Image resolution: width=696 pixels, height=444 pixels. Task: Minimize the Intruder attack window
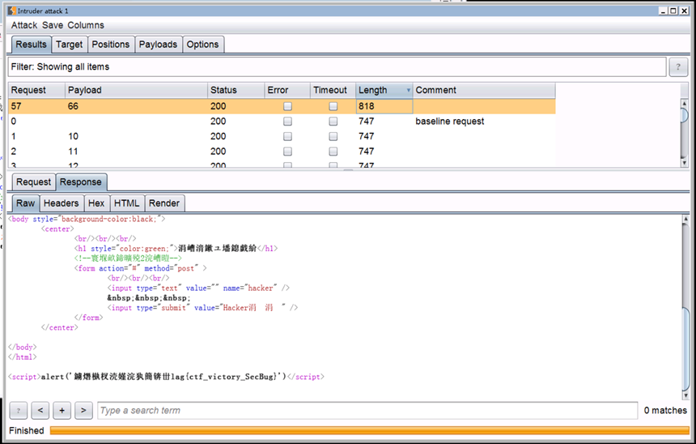[664, 11]
